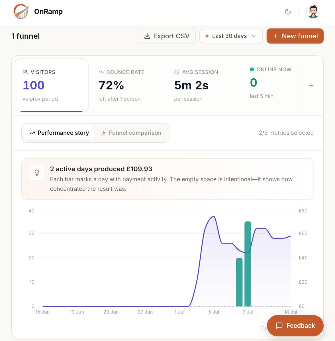Image resolution: width=335 pixels, height=341 pixels.
Task: Click the '15 Jun' axis label
Action: pos(42,312)
